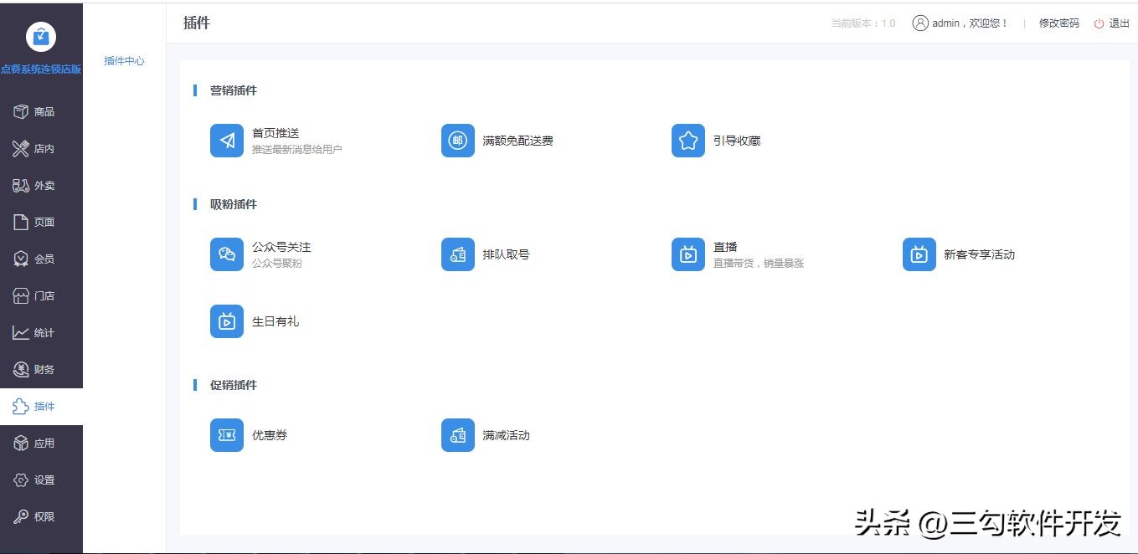Open the 外卖 takeout sidebar icon

(x=19, y=185)
